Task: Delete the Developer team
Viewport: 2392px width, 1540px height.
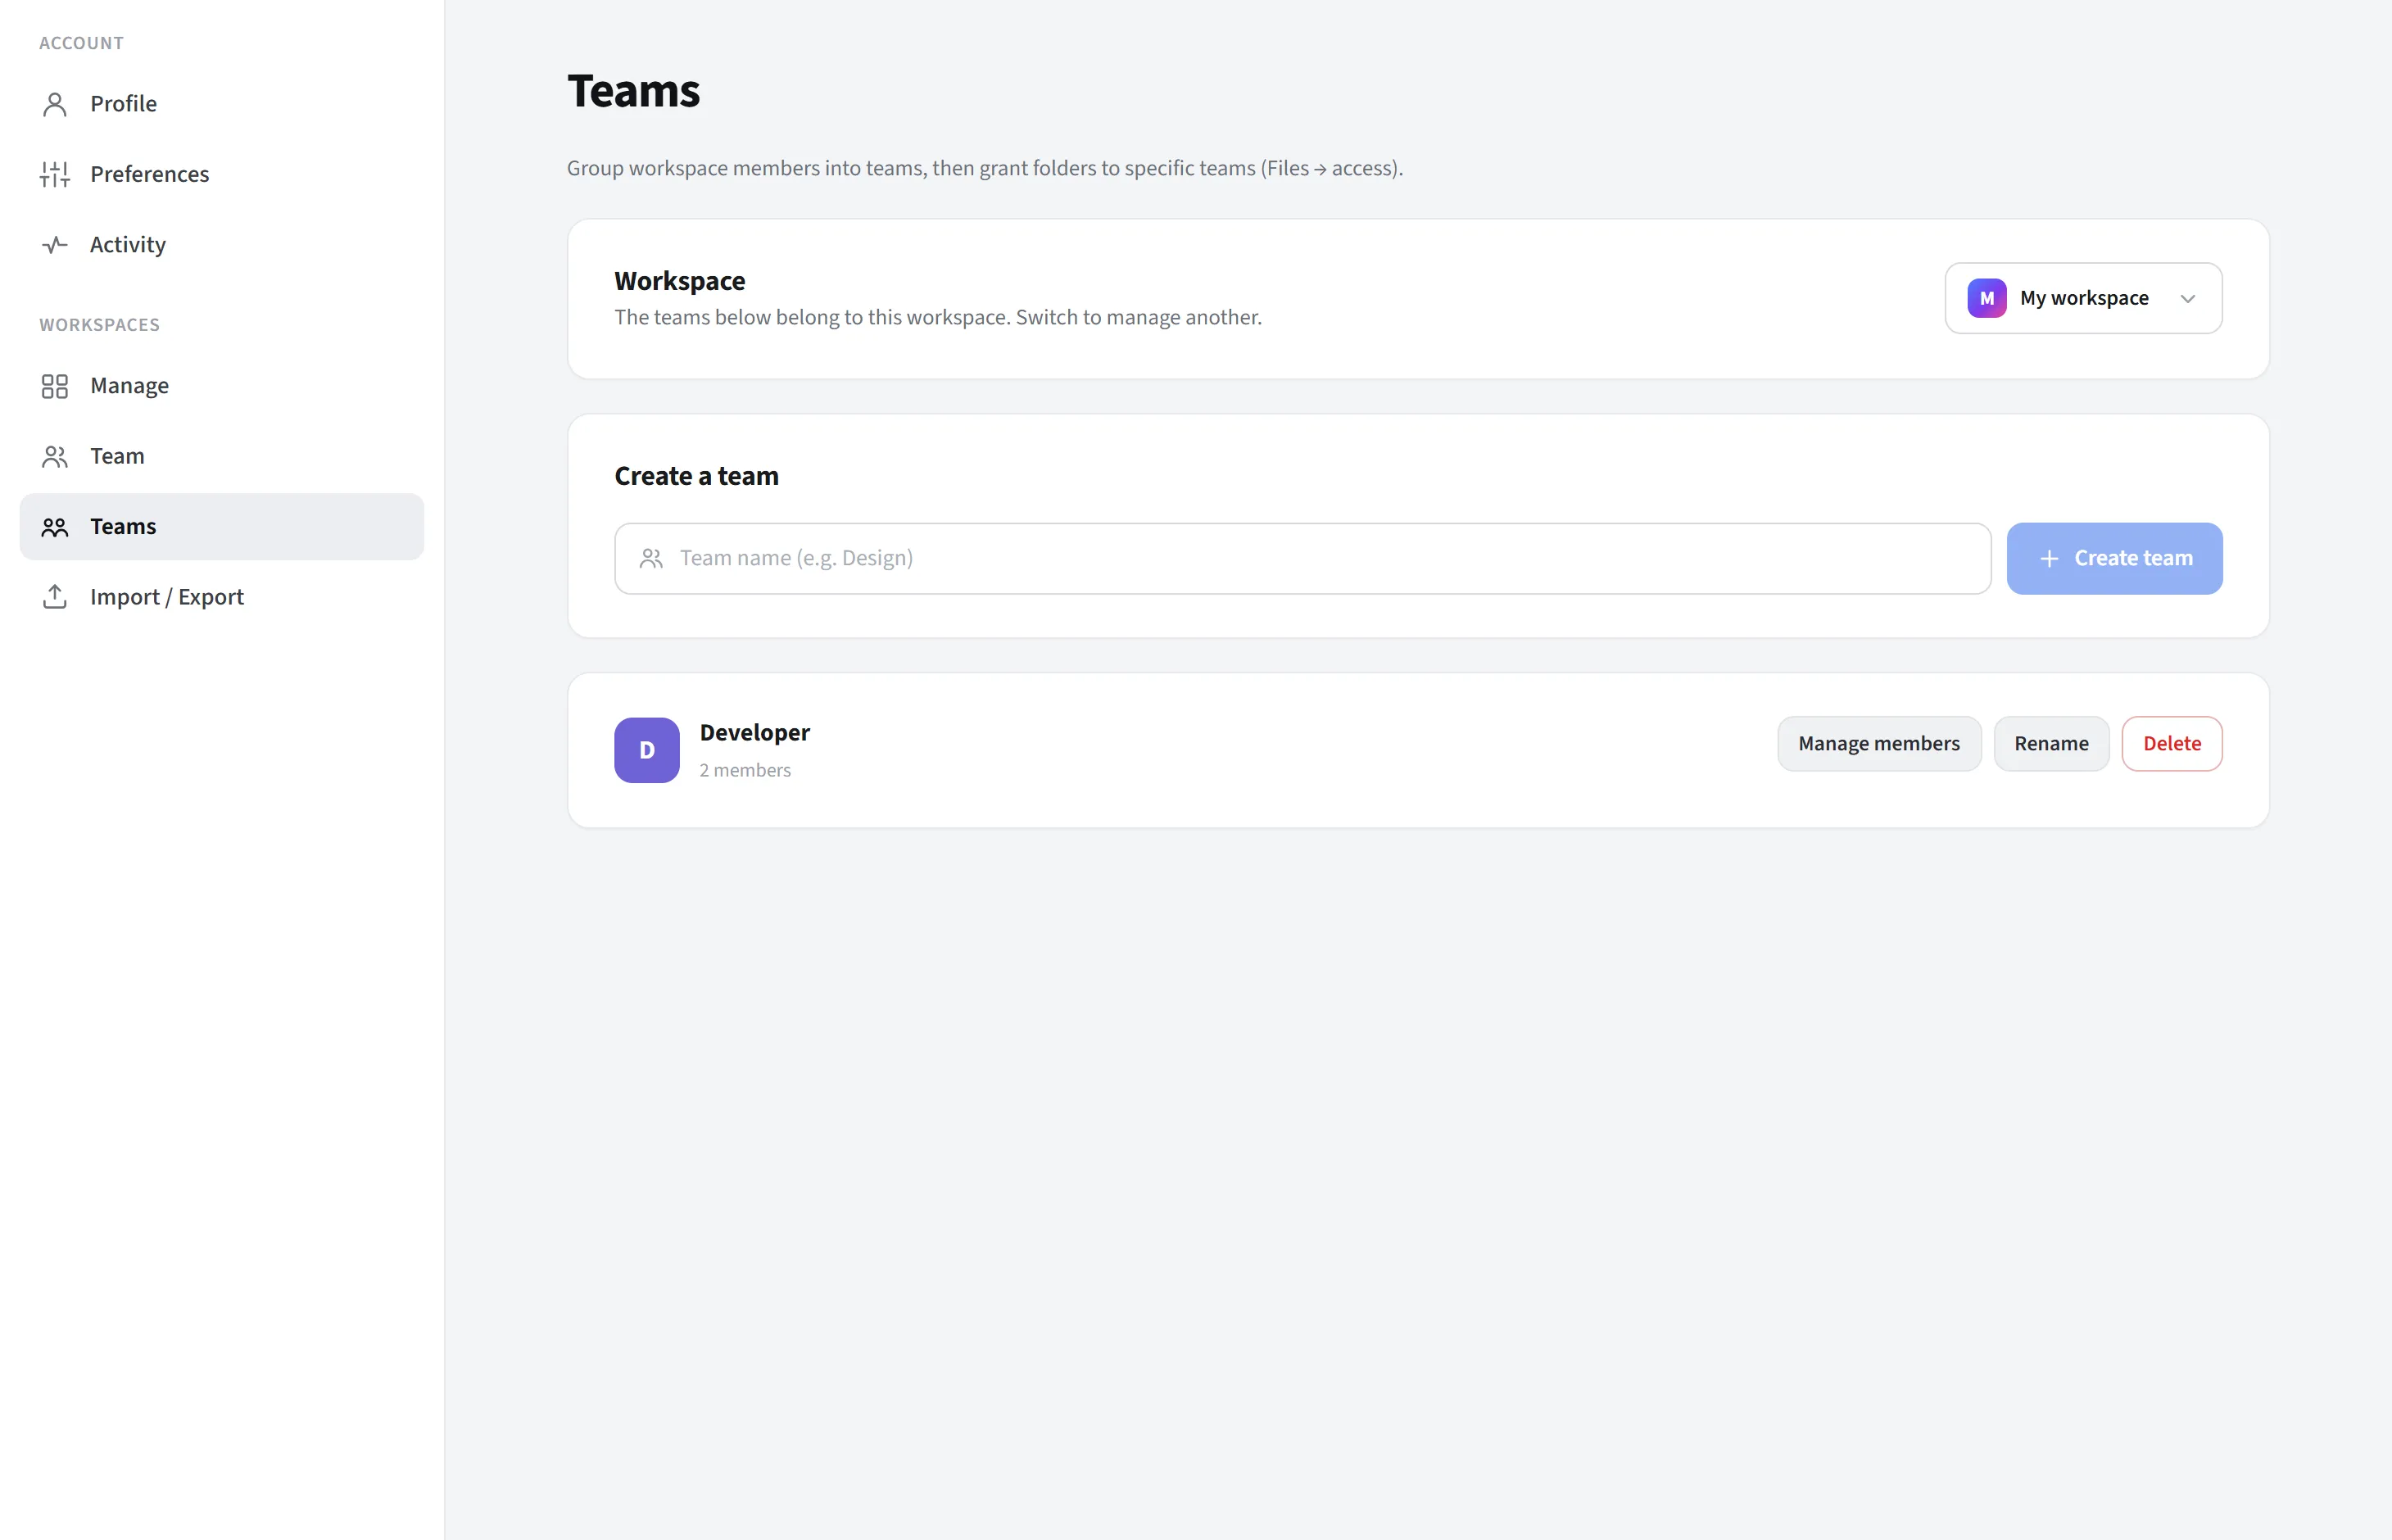Action: pyautogui.click(x=2172, y=744)
